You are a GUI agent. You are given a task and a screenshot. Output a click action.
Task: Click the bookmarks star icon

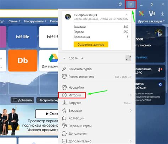point(65,110)
